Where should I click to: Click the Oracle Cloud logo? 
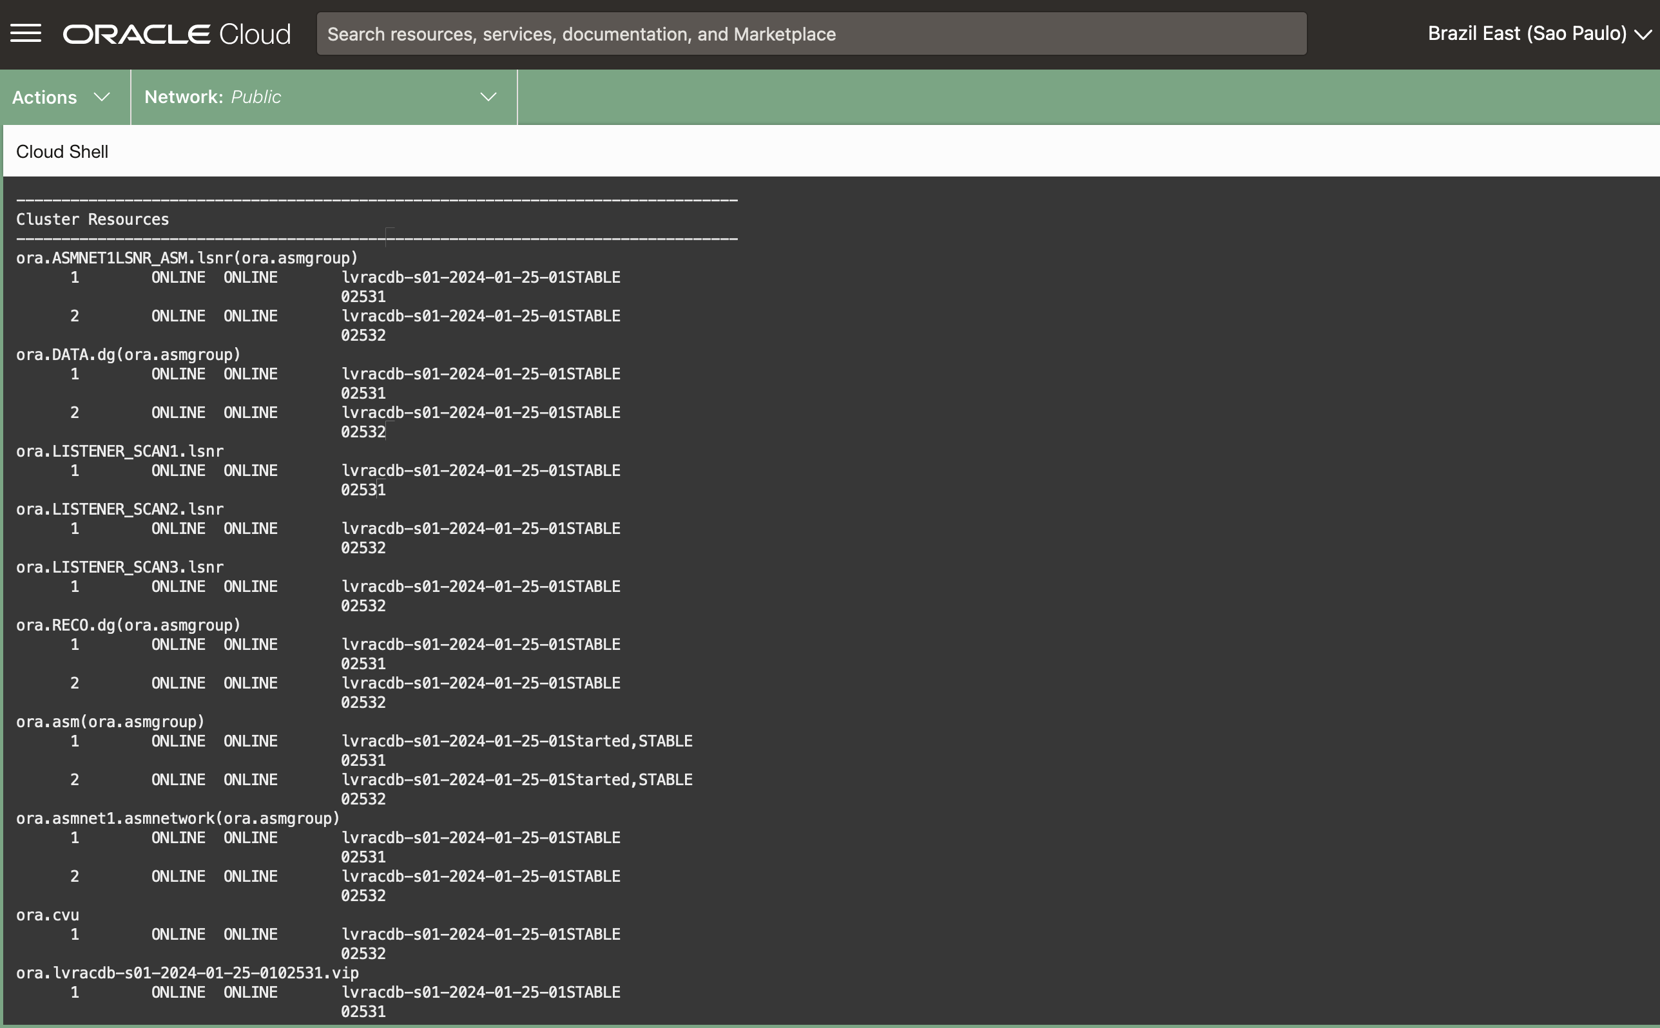pyautogui.click(x=176, y=34)
